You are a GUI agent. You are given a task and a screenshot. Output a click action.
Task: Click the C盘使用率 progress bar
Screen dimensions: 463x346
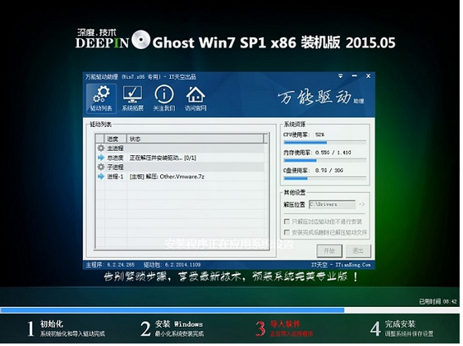click(x=324, y=178)
